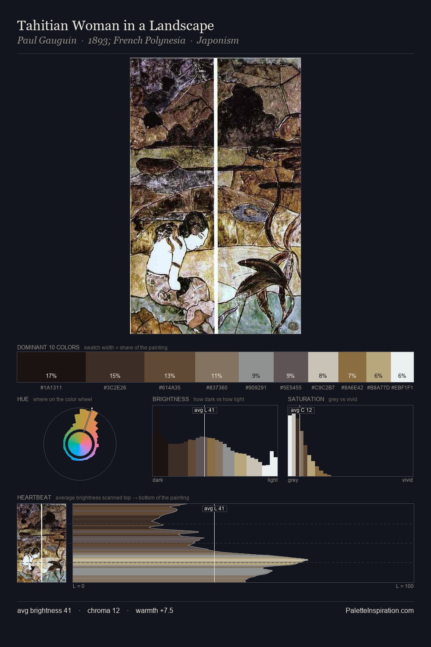The height and width of the screenshot is (647, 431).
Task: Click the artist name 'Paul Gauguin'
Action: (47, 41)
